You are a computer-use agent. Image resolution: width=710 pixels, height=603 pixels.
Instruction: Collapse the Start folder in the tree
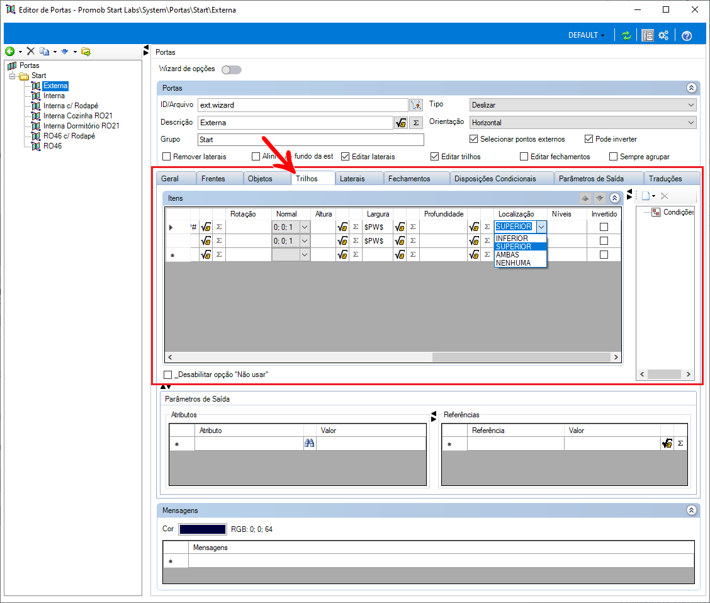(12, 76)
